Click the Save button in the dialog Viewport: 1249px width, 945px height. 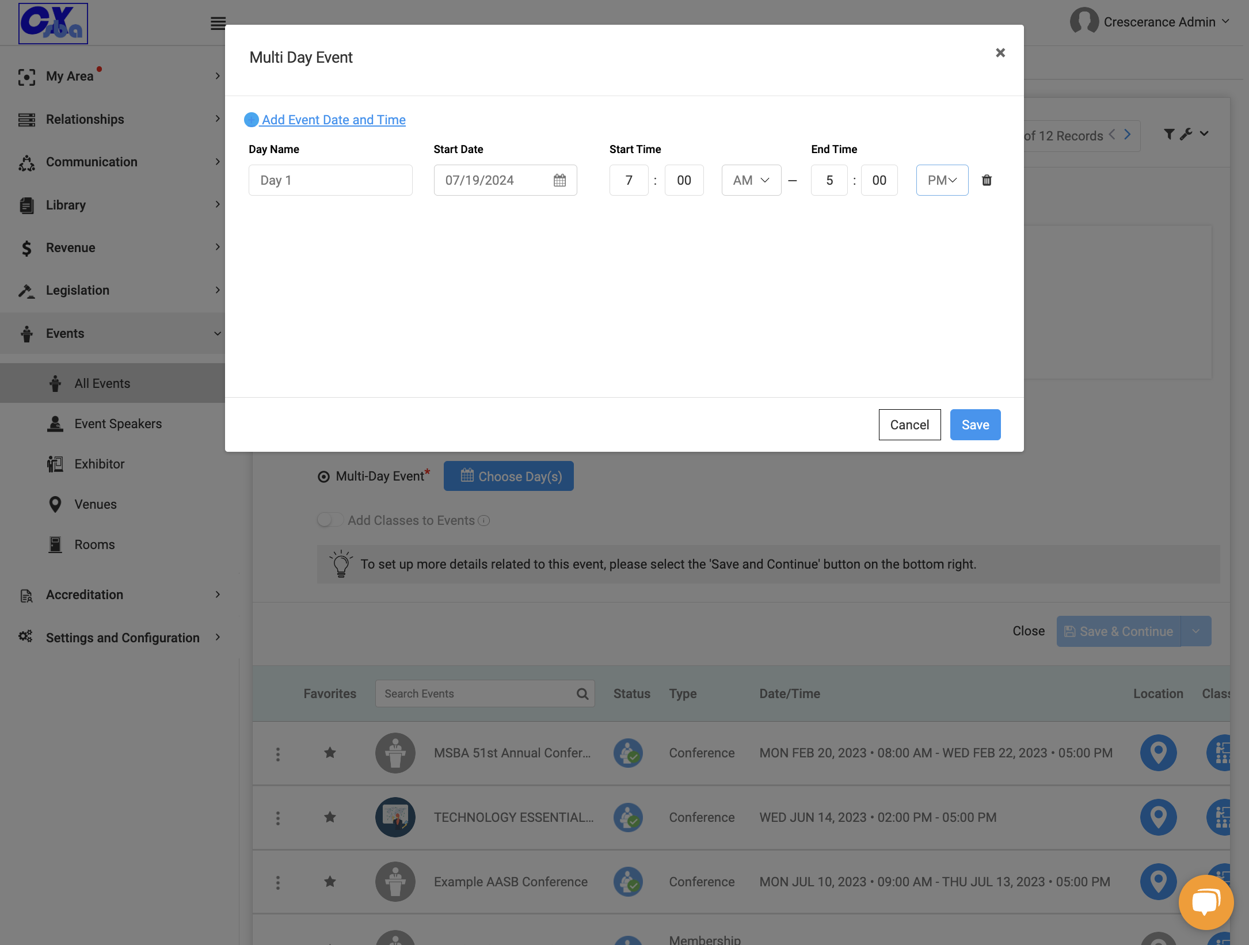[975, 425]
